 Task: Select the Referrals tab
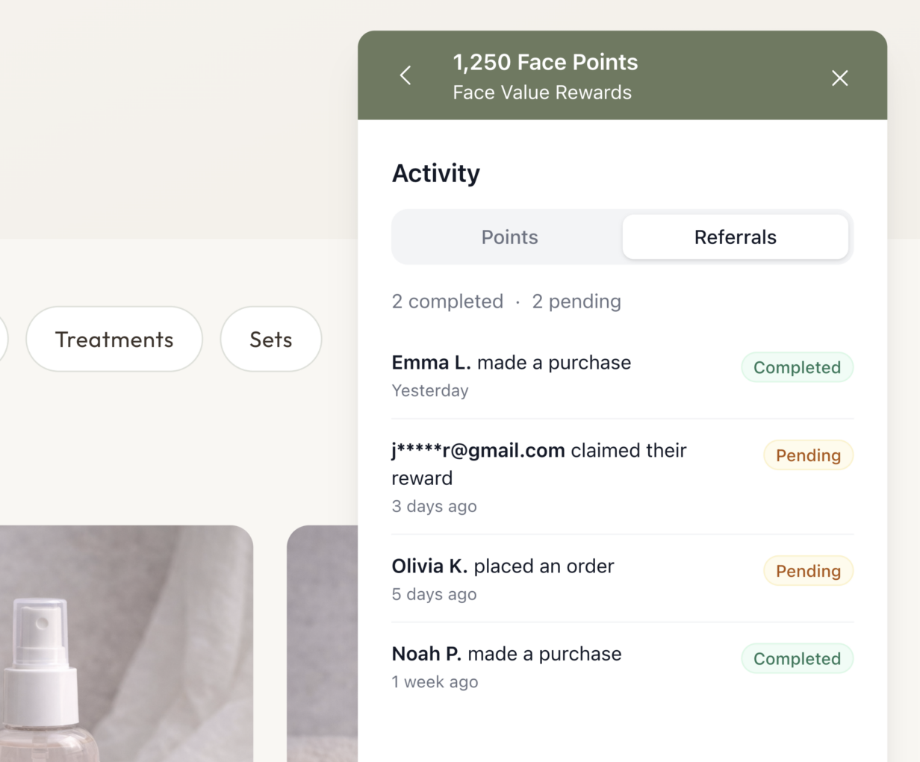pos(736,237)
